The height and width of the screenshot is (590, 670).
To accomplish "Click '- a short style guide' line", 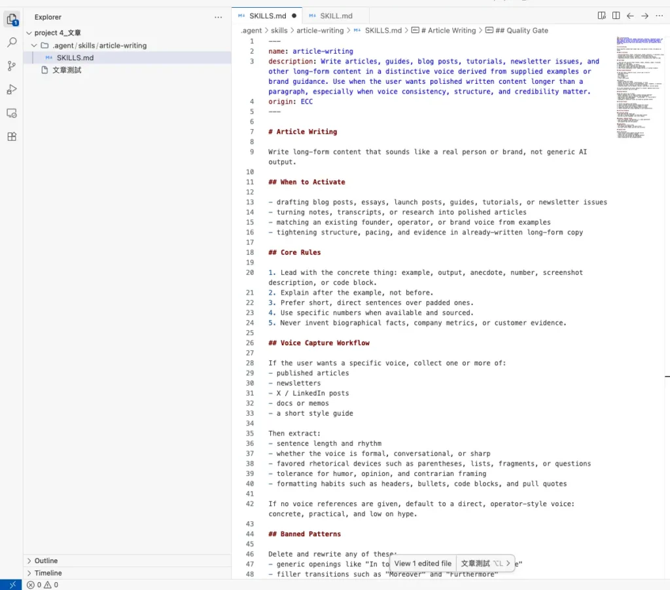I will coord(311,413).
